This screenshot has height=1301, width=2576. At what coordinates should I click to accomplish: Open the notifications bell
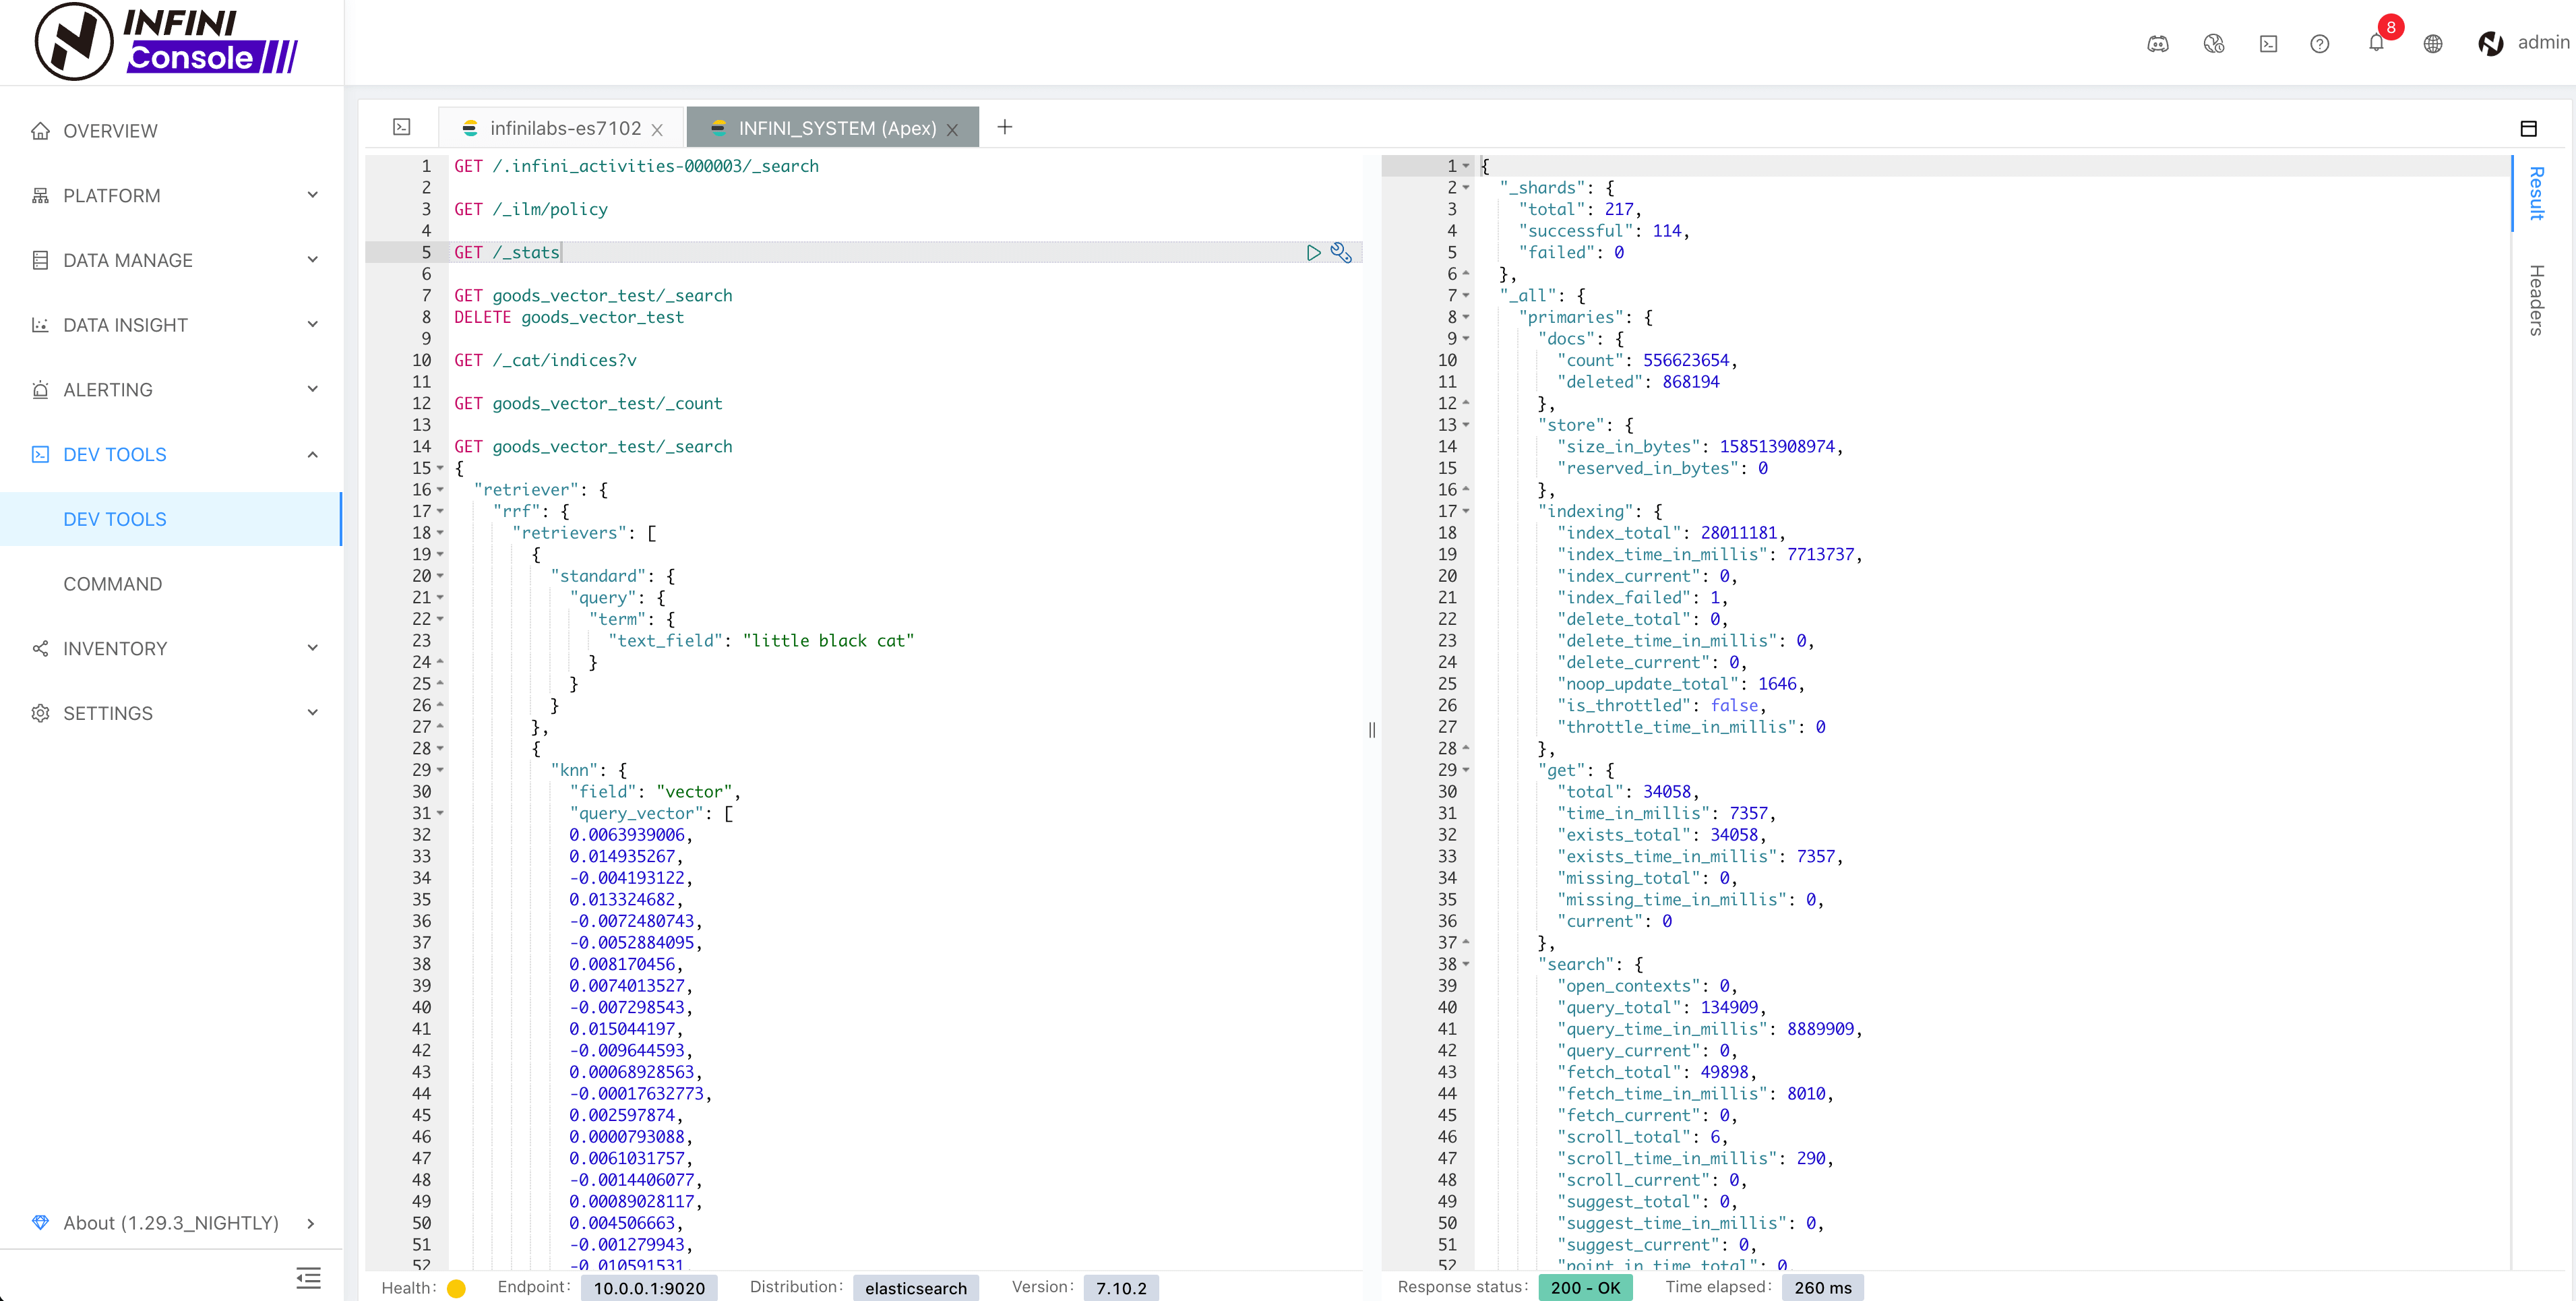[x=2376, y=43]
